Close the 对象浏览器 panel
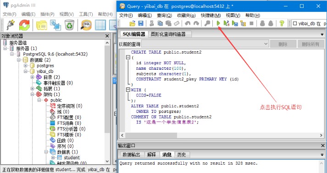327x173 pixels. point(107,36)
